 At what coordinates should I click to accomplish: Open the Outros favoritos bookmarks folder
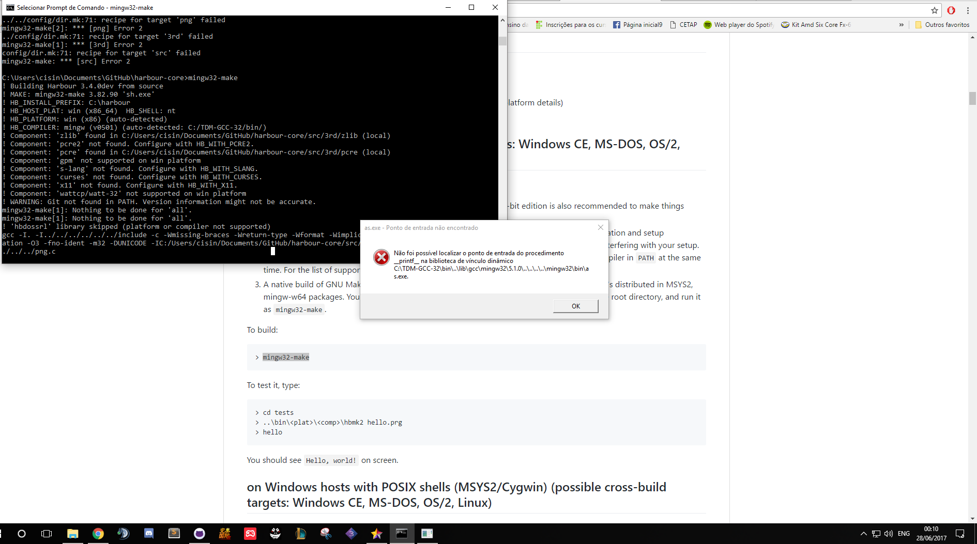pos(942,25)
